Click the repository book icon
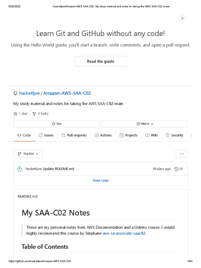The width and height of the screenshot is (201, 268). point(15,93)
